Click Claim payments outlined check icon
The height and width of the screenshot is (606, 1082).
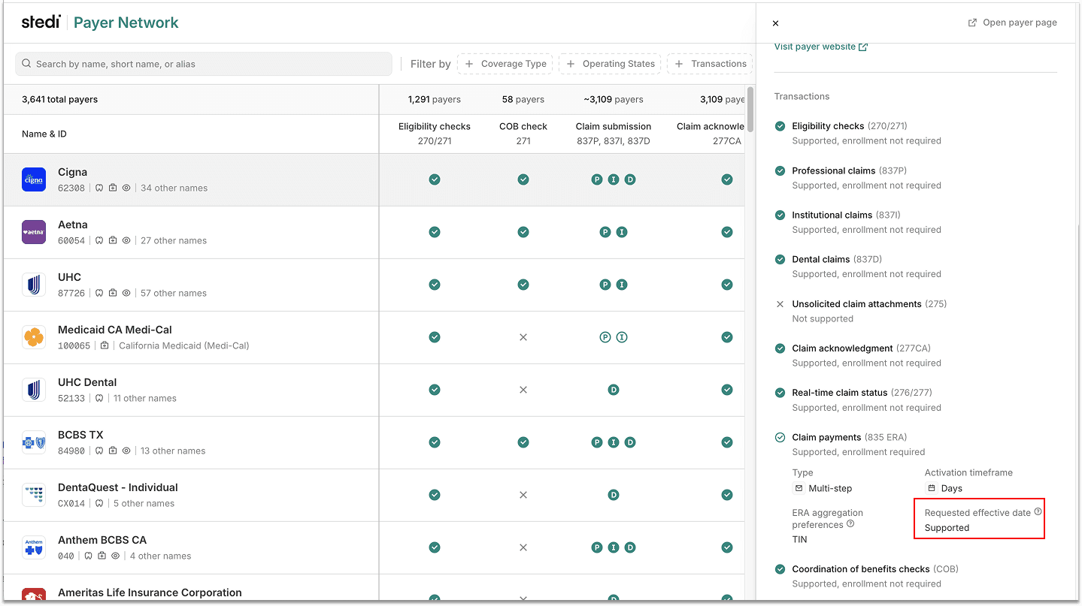pyautogui.click(x=780, y=437)
